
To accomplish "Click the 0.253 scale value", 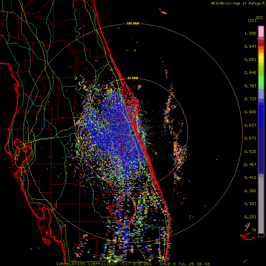I will [250, 217].
